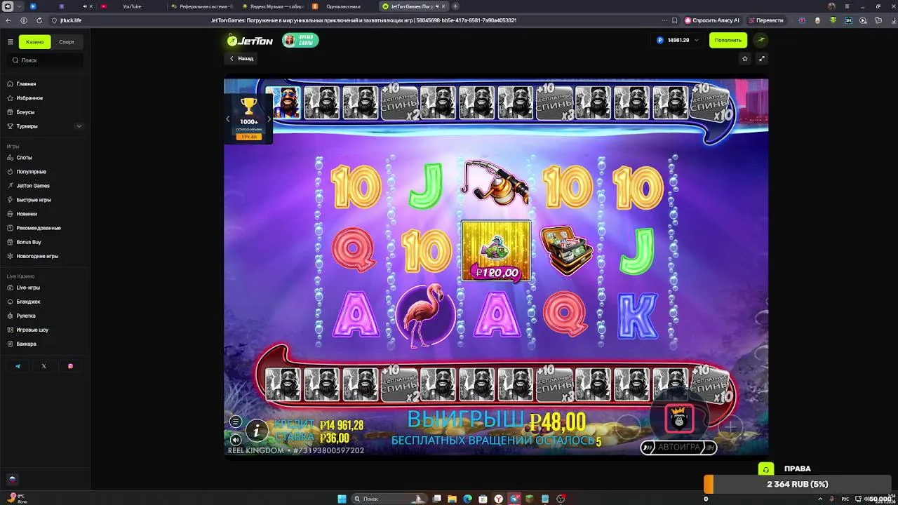Go back with the Назад button
898x505 pixels.
pyautogui.click(x=241, y=59)
